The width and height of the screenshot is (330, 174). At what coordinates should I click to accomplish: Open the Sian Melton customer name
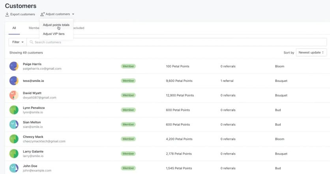click(32, 122)
